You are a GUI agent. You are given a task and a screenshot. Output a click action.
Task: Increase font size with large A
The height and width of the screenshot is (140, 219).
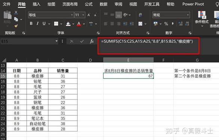[89, 15]
